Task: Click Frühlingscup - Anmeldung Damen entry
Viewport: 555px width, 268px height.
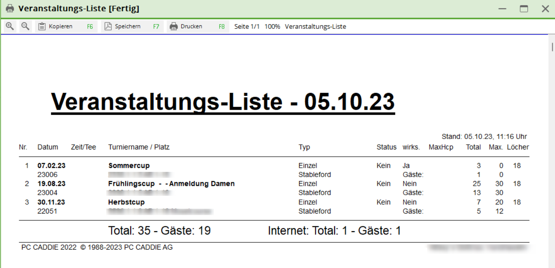Action: click(172, 183)
